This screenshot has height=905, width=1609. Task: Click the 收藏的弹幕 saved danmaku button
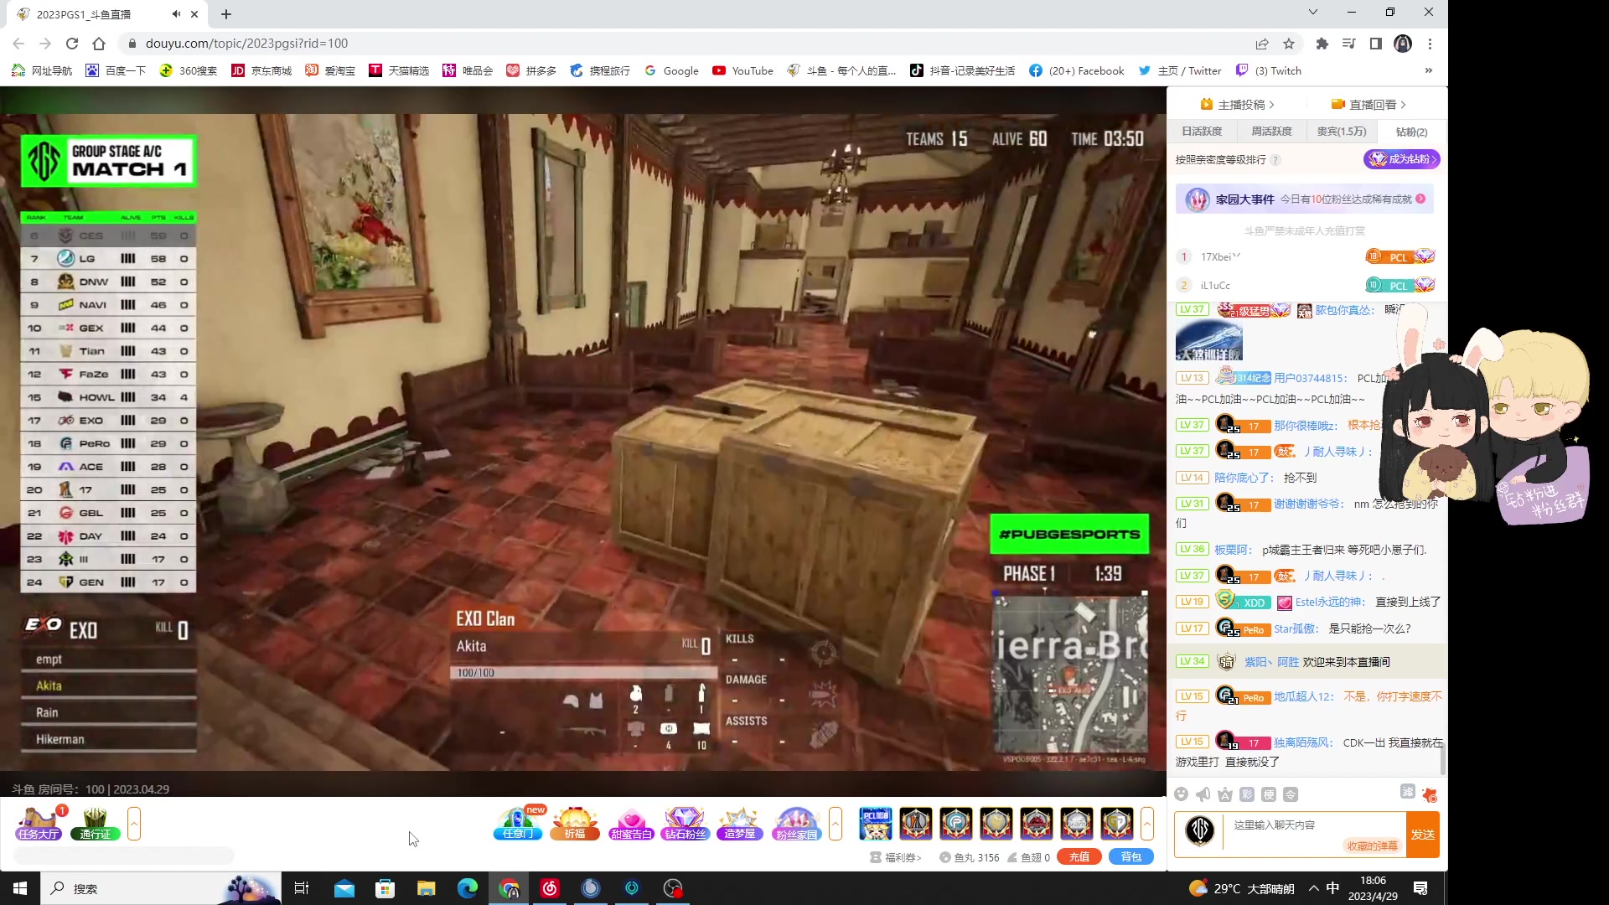point(1373,846)
